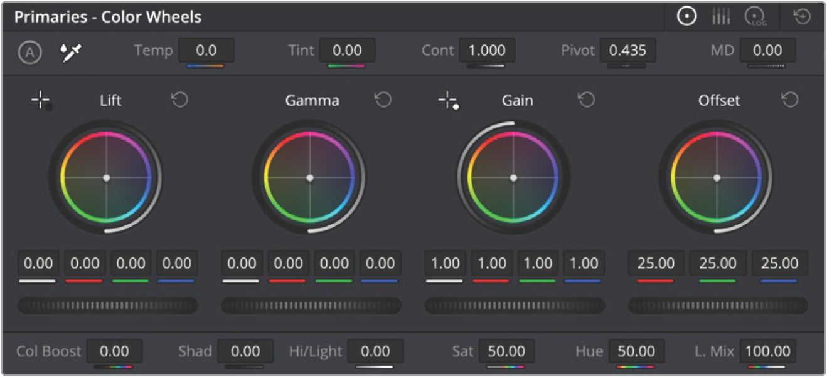The width and height of the screenshot is (827, 377).
Task: Toggle the Auto Balance (A) button
Action: (29, 53)
